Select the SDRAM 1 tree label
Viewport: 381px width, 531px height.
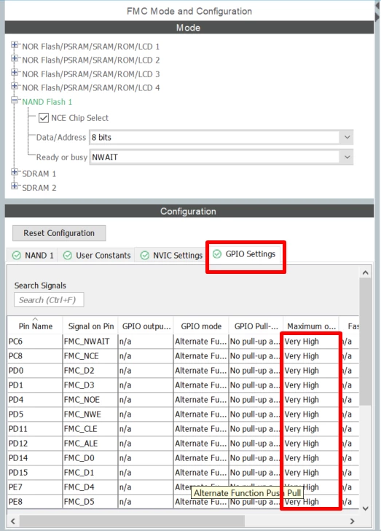click(x=39, y=174)
